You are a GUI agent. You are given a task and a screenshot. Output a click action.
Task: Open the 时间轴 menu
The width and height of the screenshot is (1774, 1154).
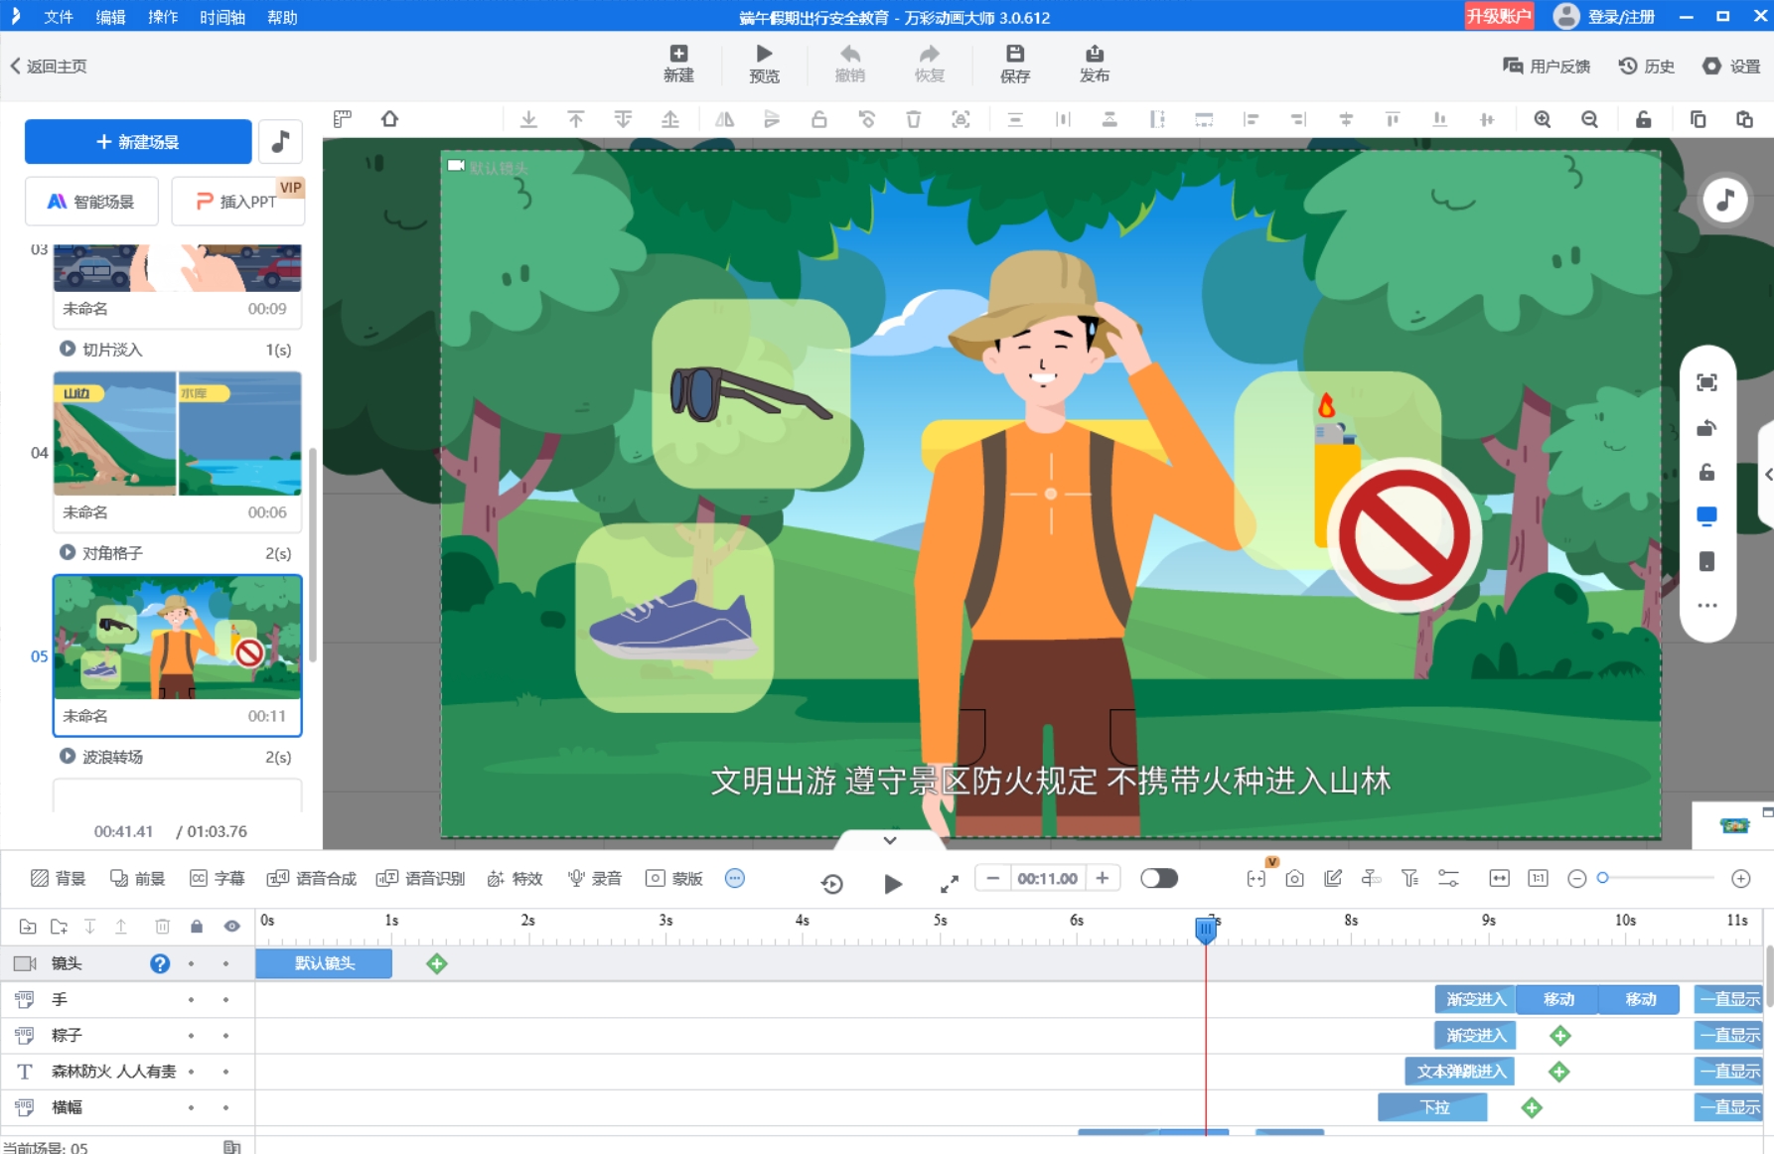coord(222,17)
